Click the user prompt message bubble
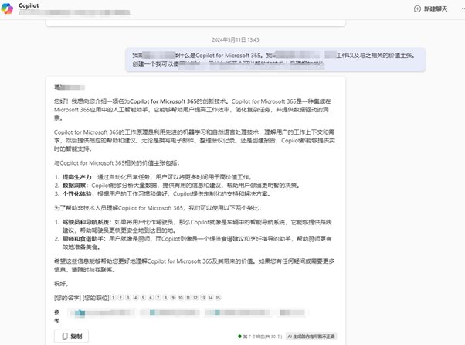The height and width of the screenshot is (345, 465). 276,60
